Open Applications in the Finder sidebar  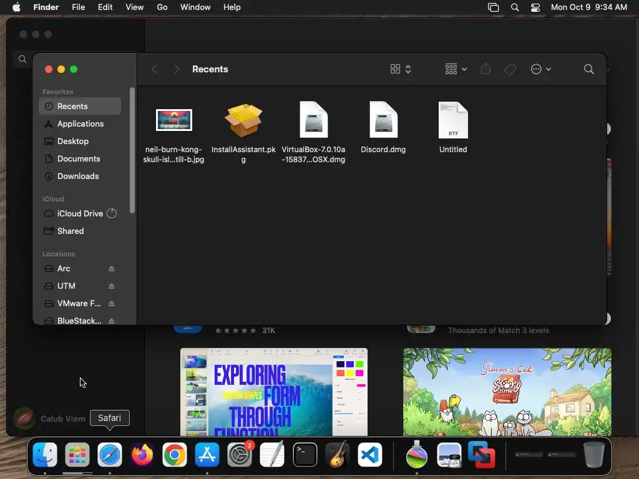tap(80, 124)
